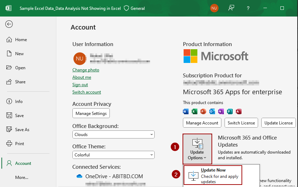298x187 pixels.
Task: Click the Sign out link
Action: (x=80, y=85)
